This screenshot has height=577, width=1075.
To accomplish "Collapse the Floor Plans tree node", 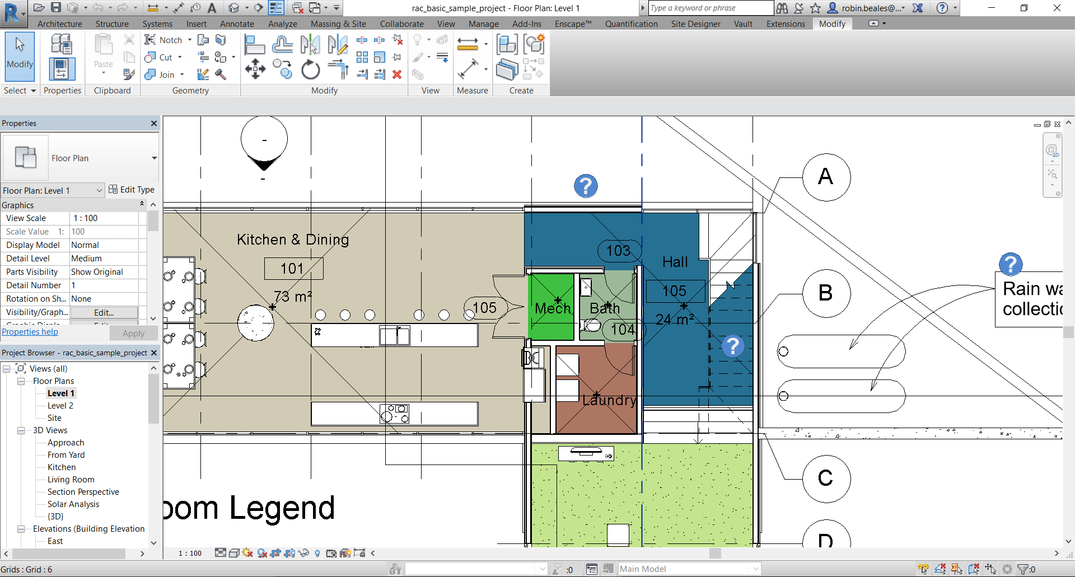I will 21,381.
